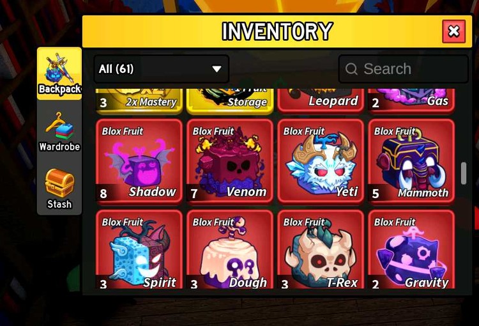Close the Inventory window
Image resolution: width=479 pixels, height=326 pixels.
(453, 31)
